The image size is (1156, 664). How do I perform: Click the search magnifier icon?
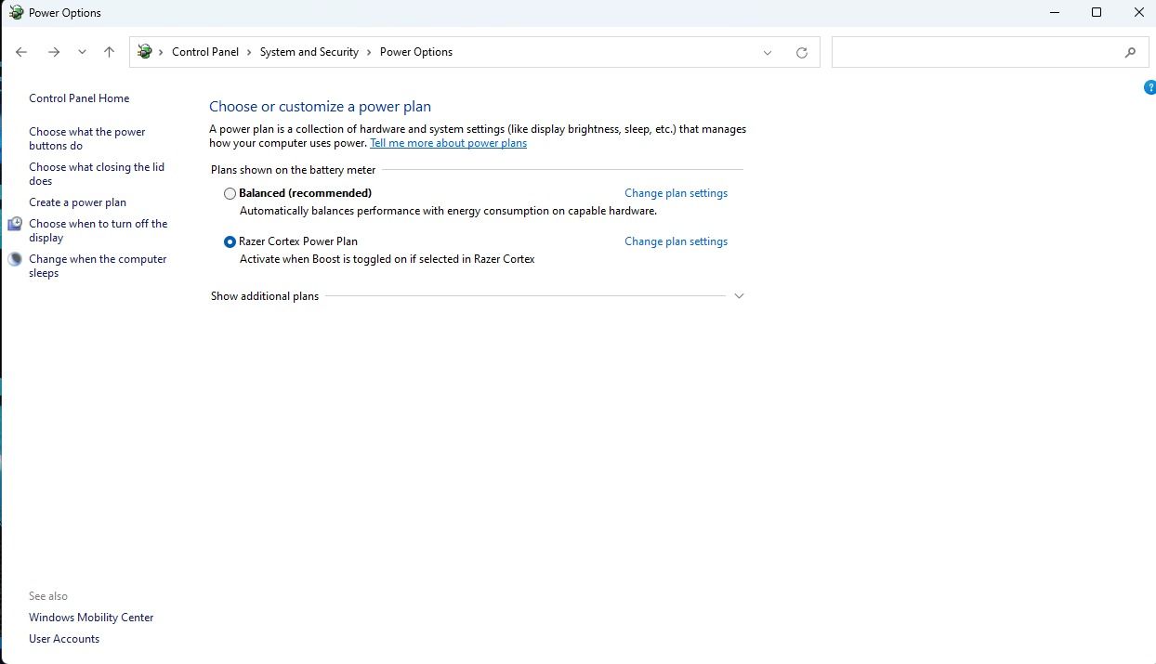pyautogui.click(x=1130, y=53)
